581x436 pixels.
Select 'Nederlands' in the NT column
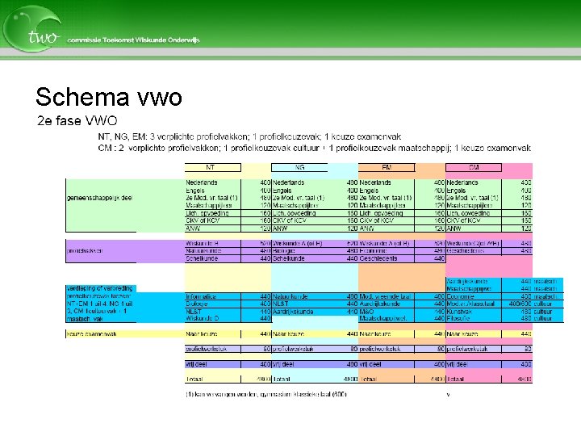point(202,182)
